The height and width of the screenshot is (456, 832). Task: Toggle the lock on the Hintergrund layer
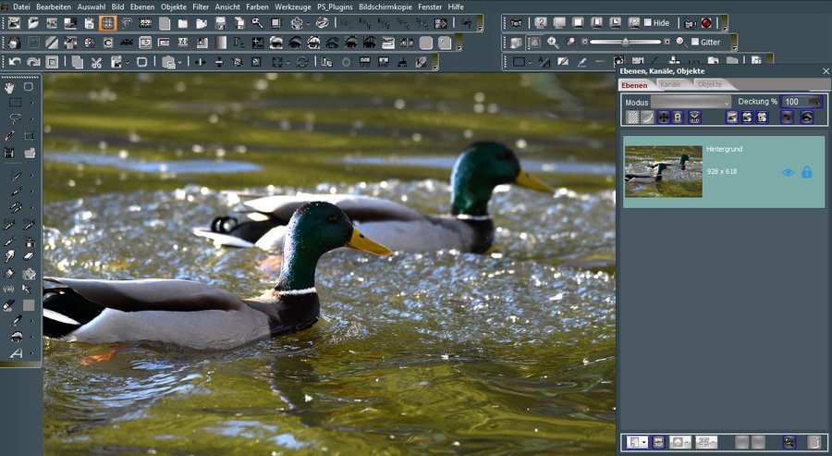tap(806, 172)
